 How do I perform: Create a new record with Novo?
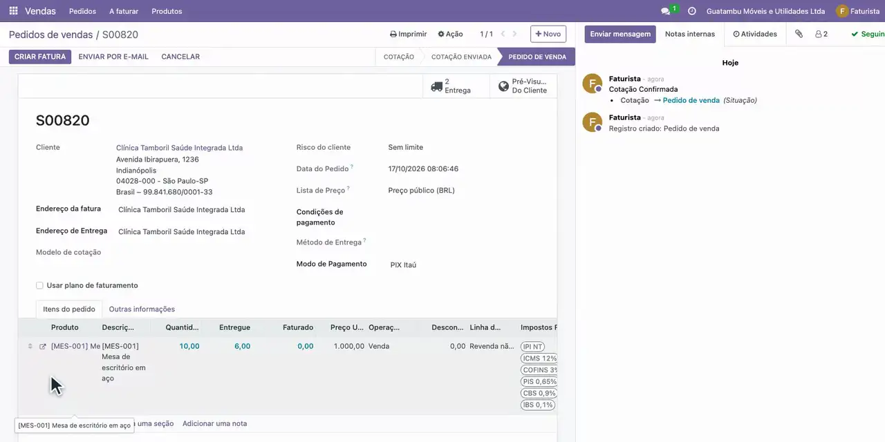pyautogui.click(x=548, y=34)
